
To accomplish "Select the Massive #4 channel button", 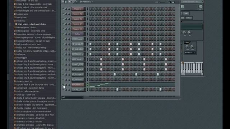I will [x=78, y=24].
